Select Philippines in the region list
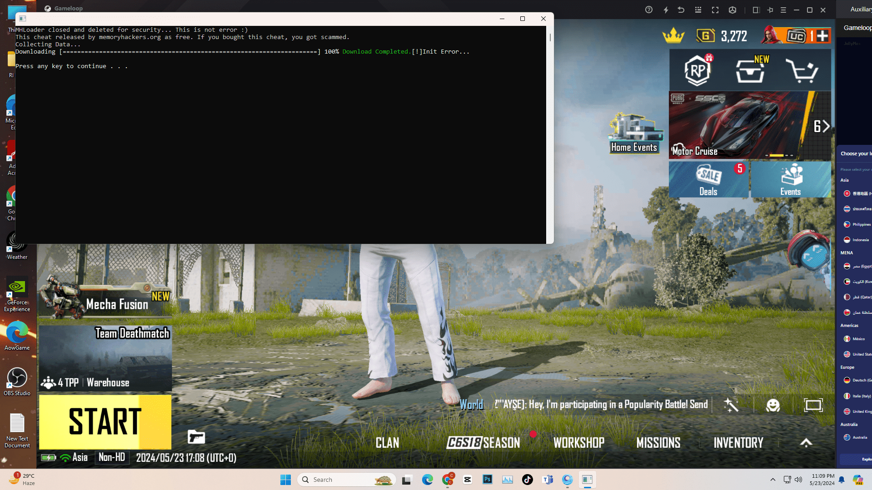Image resolution: width=872 pixels, height=490 pixels. [x=857, y=224]
